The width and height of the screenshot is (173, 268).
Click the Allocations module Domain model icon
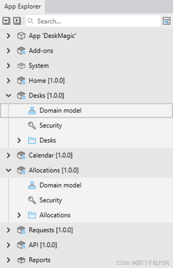click(x=32, y=185)
